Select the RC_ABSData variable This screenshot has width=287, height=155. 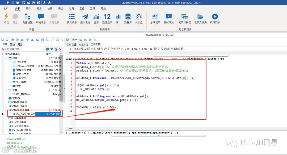(23, 94)
